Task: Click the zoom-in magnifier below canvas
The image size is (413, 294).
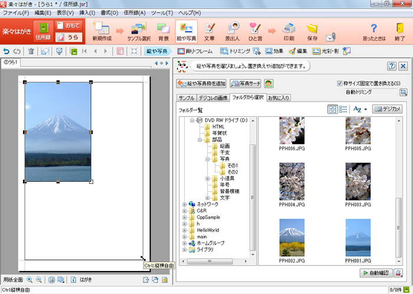Action: click(29, 279)
